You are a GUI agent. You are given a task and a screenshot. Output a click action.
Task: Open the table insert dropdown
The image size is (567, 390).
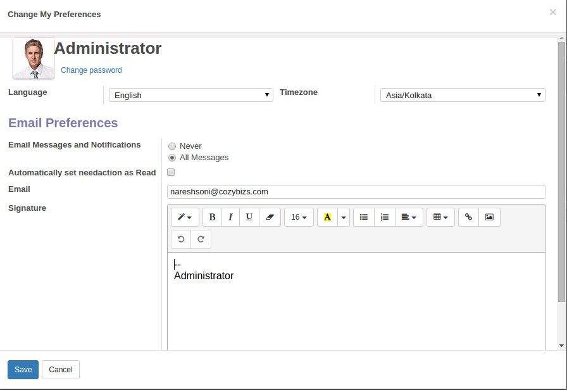[x=440, y=217]
